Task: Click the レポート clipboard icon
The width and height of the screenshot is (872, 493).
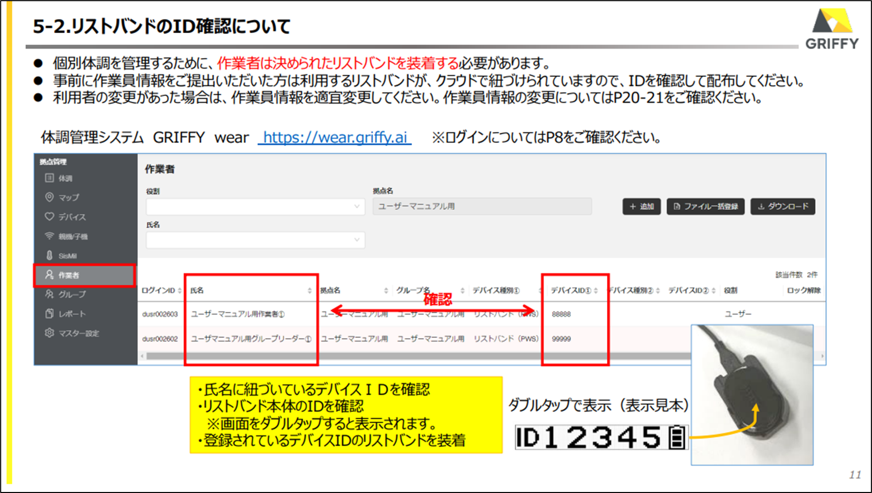Action: 49,313
